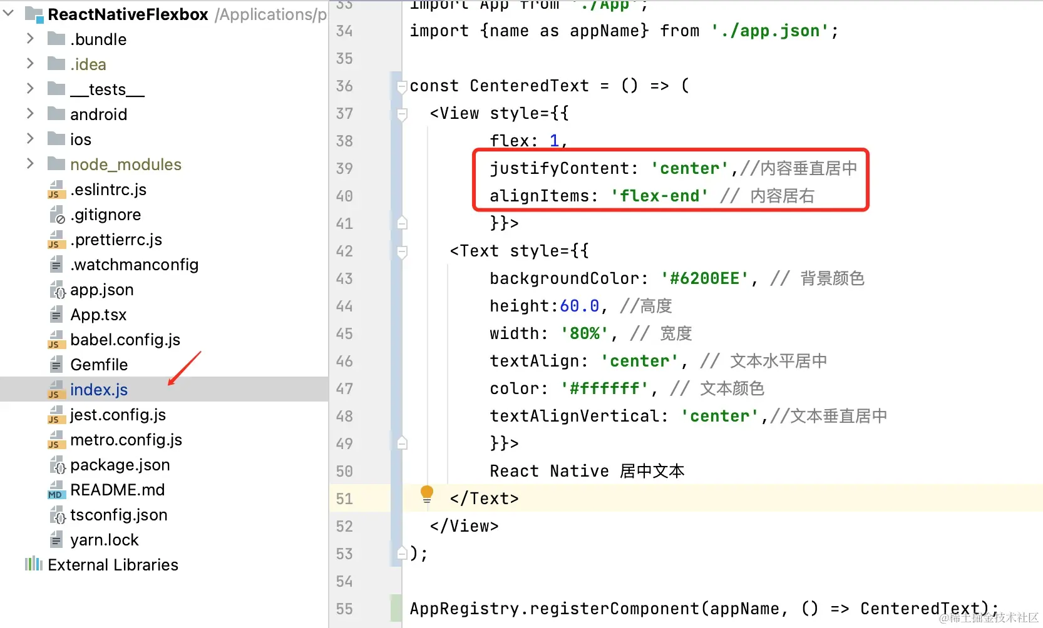Click the '#6200EE' color string

[x=704, y=278]
